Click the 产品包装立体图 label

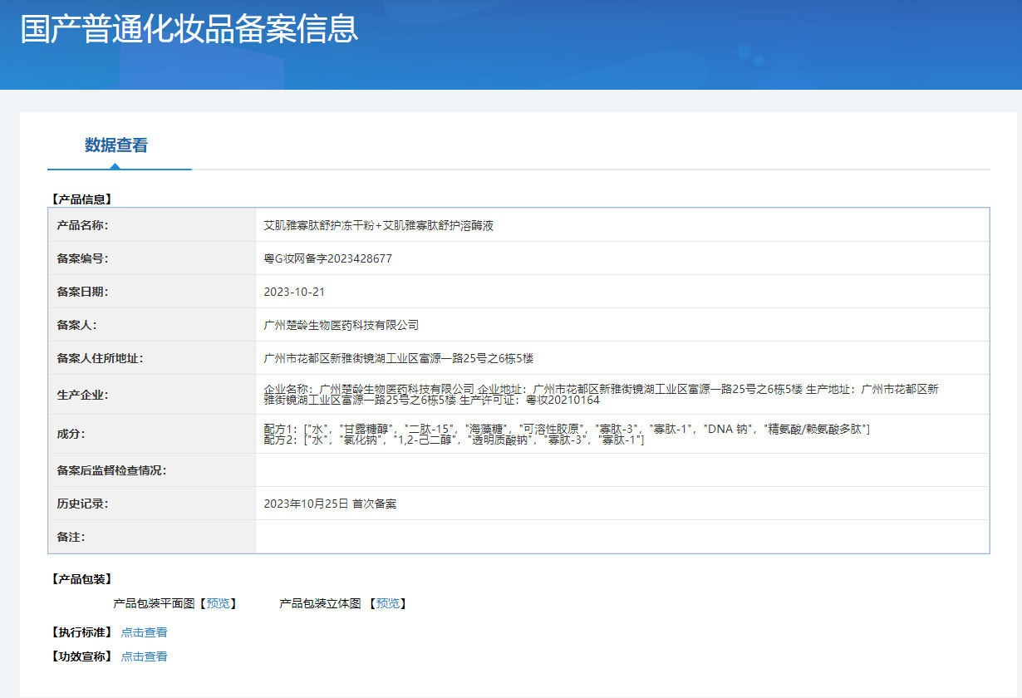click(x=320, y=603)
